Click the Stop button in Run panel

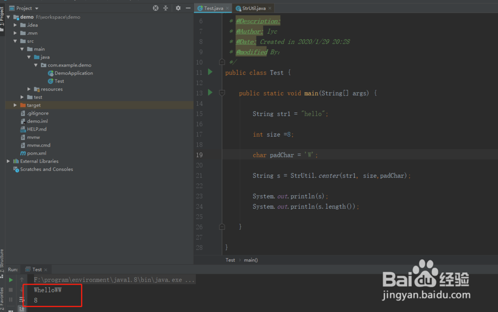(11, 290)
